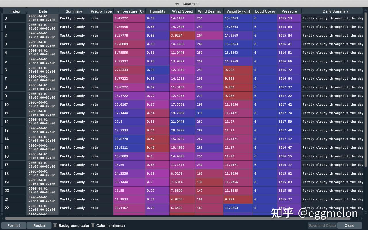Viewport: 368px width, 230px height.
Task: Select row 0's Partly Cloudy summary cell
Action: coord(74,18)
